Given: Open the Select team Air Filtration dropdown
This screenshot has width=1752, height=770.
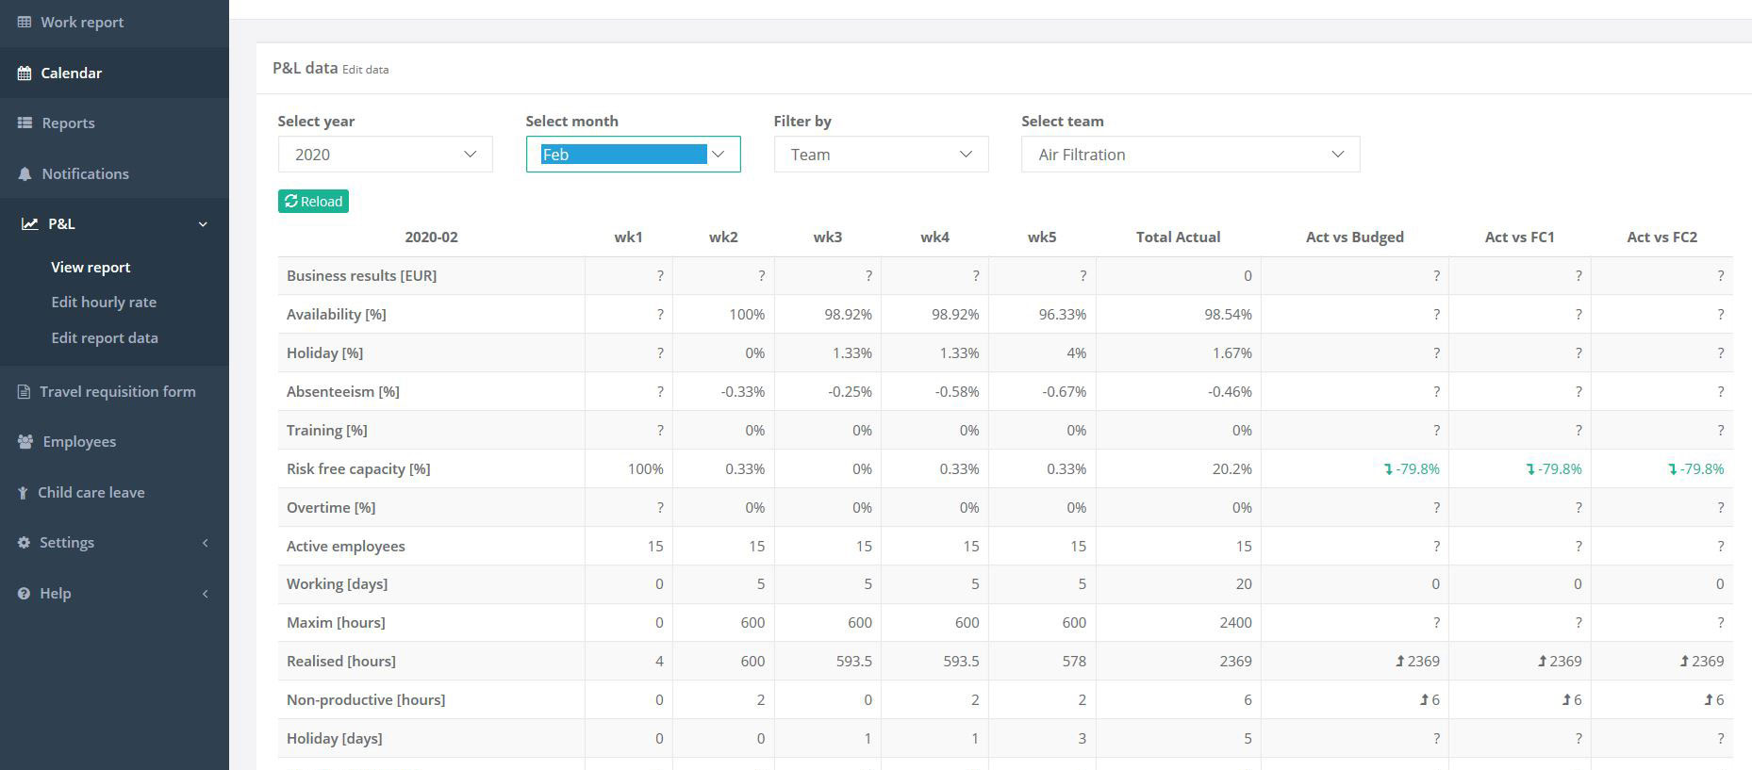Looking at the screenshot, I should [1190, 155].
